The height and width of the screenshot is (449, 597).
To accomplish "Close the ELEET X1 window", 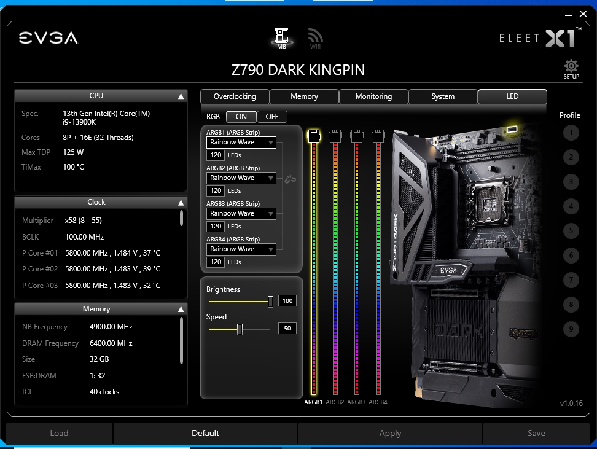I will pos(583,14).
